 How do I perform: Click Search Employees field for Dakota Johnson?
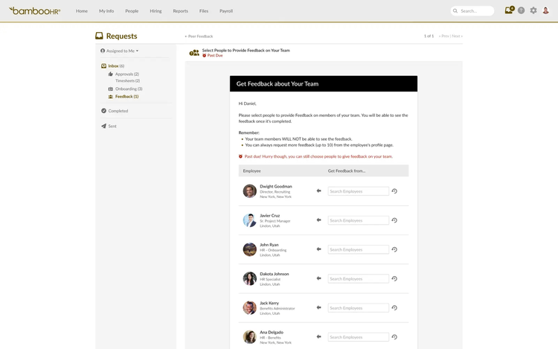point(358,278)
